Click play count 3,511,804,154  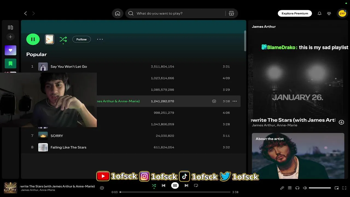click(x=162, y=66)
